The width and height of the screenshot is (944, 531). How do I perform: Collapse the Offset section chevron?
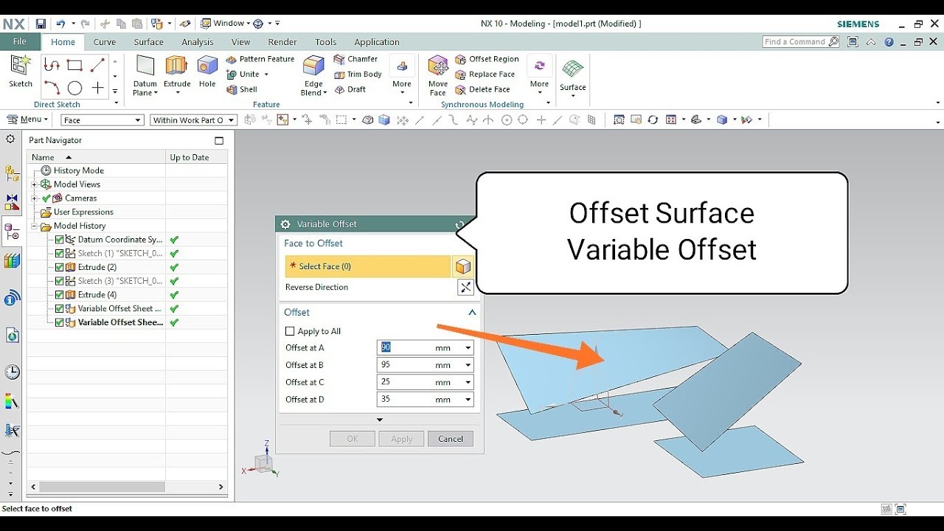click(x=472, y=313)
